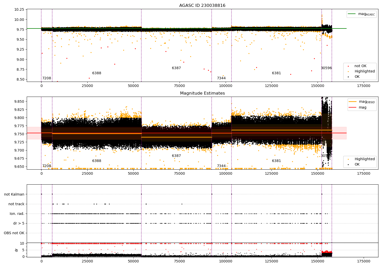This screenshot has height=267, width=382.
Task: Click x-axis tick '25000' under the top plot
Action: pos(87,86)
